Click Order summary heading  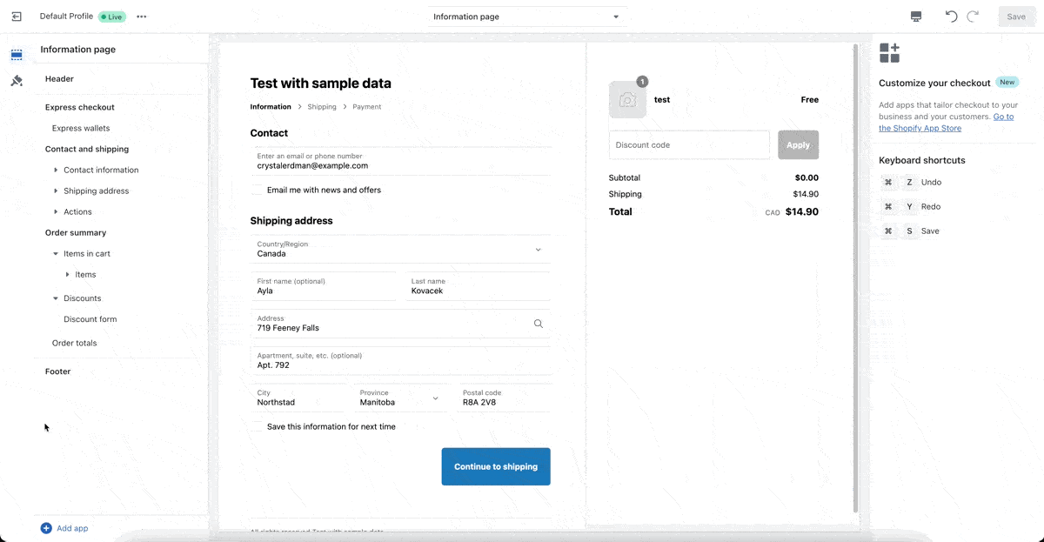(x=76, y=232)
